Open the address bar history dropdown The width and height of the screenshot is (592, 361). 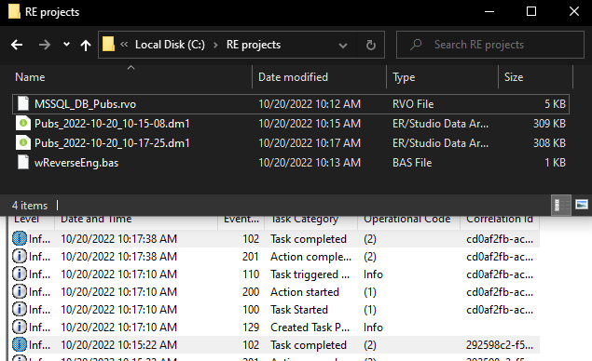(343, 46)
